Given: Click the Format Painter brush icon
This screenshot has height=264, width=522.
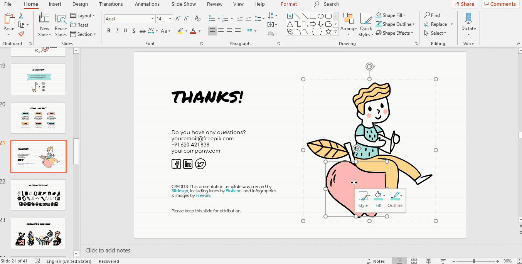Looking at the screenshot, I should coord(21,34).
